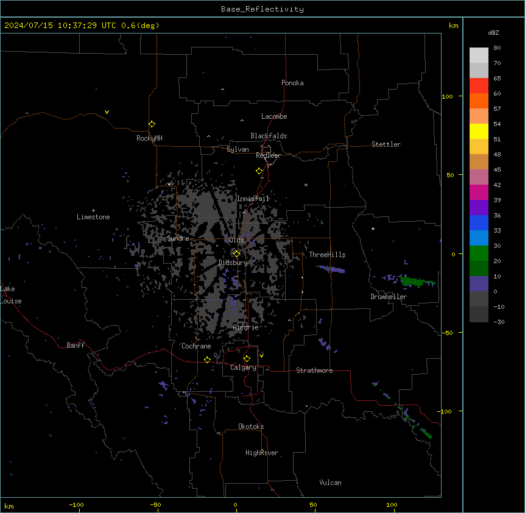
Task: Click the Stettler city label
Action: [x=386, y=144]
